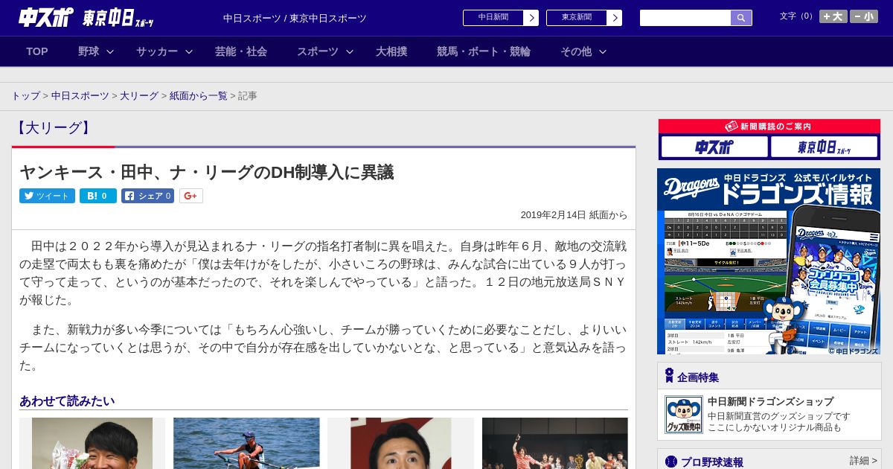
Task: Click あわせて読みたい heading
Action: point(67,401)
